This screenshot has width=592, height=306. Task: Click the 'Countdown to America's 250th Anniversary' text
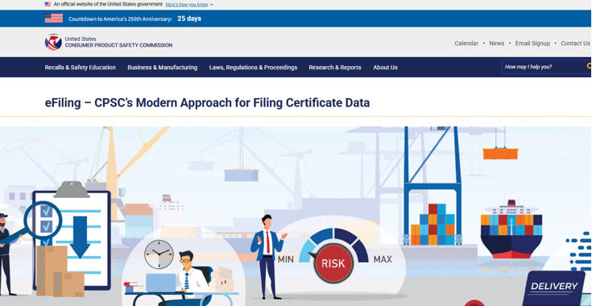120,19
